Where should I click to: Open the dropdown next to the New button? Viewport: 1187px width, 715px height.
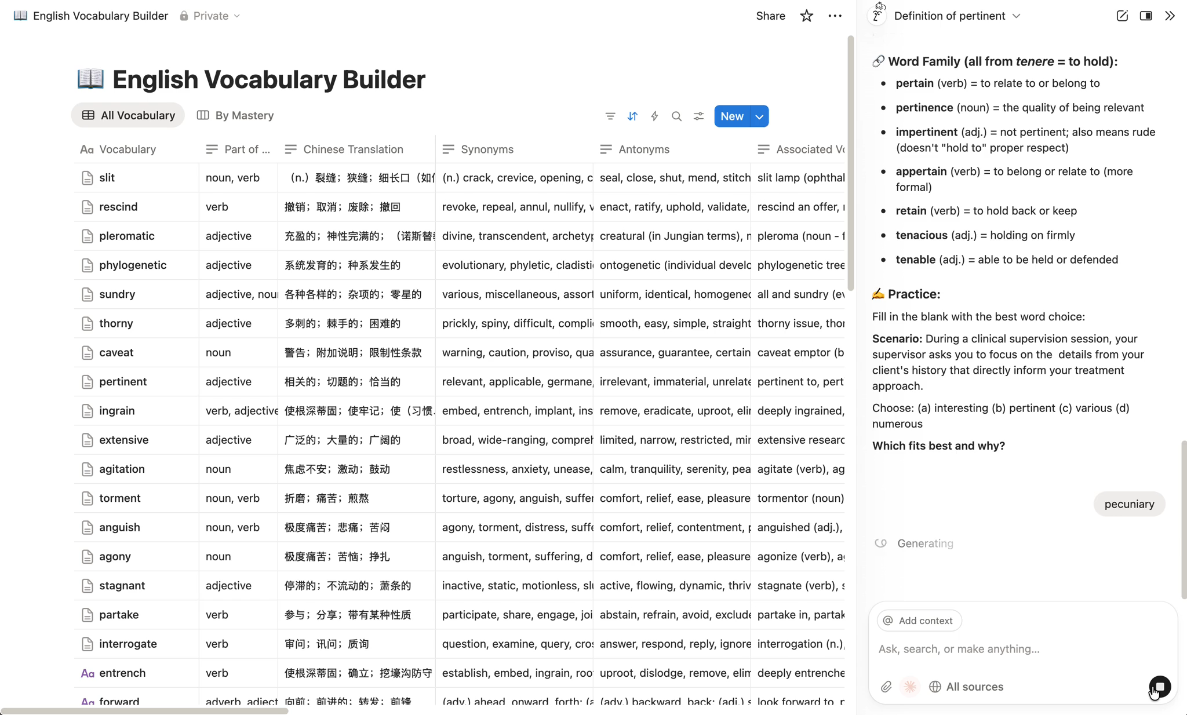pyautogui.click(x=759, y=116)
